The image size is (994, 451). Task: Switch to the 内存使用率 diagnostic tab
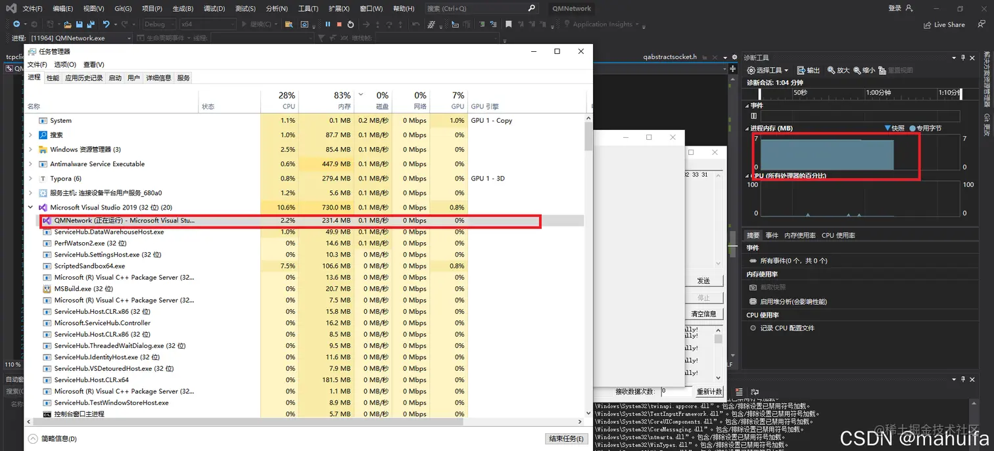(x=800, y=235)
